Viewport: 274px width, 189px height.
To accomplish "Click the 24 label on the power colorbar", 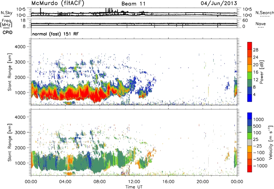I will click(x=256, y=57).
